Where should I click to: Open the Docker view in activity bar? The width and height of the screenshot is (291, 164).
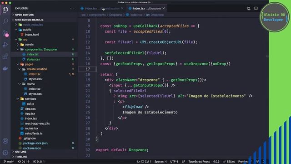pos(5,68)
